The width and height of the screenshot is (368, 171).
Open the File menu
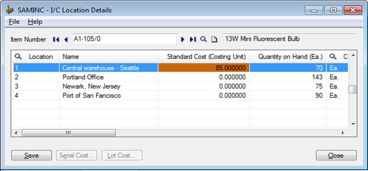click(14, 22)
